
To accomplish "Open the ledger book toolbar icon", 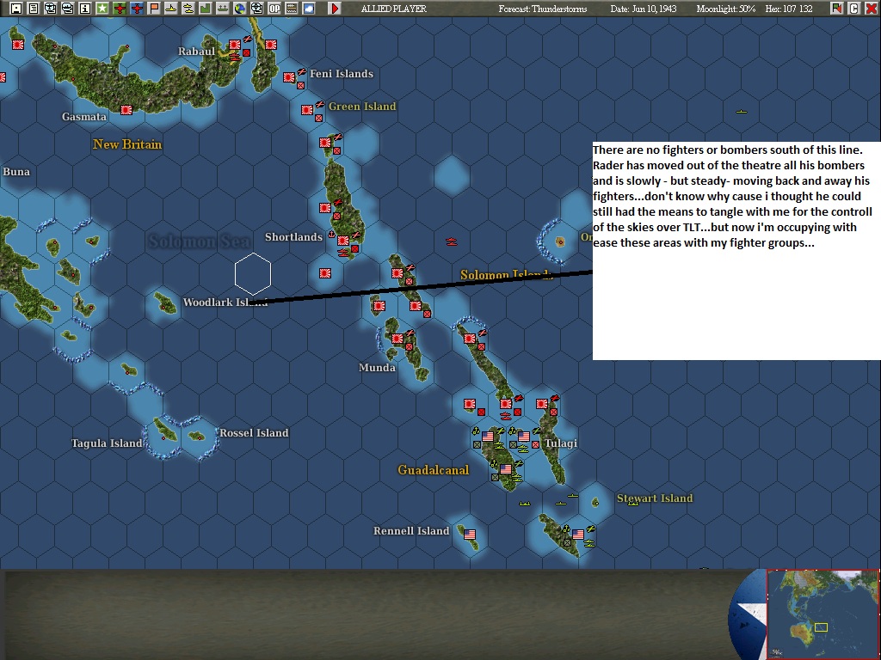I will tap(292, 9).
